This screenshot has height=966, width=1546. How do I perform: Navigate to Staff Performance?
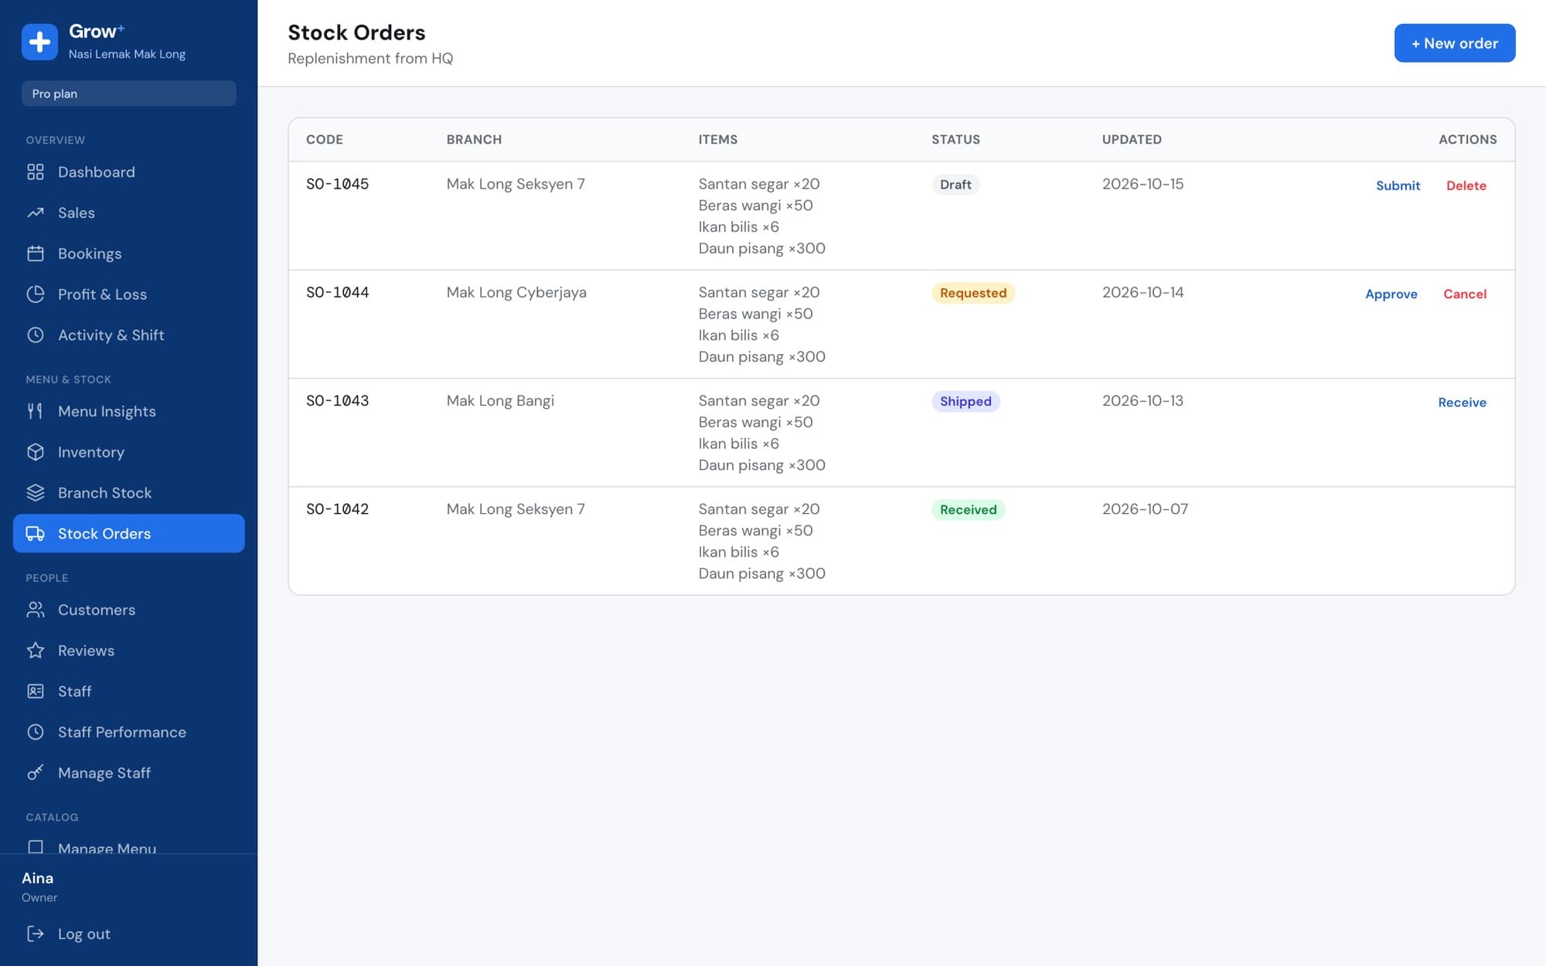tap(129, 732)
